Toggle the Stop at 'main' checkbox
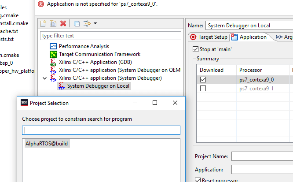 click(x=195, y=49)
